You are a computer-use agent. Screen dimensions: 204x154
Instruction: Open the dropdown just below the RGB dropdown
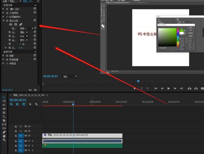point(24,40)
